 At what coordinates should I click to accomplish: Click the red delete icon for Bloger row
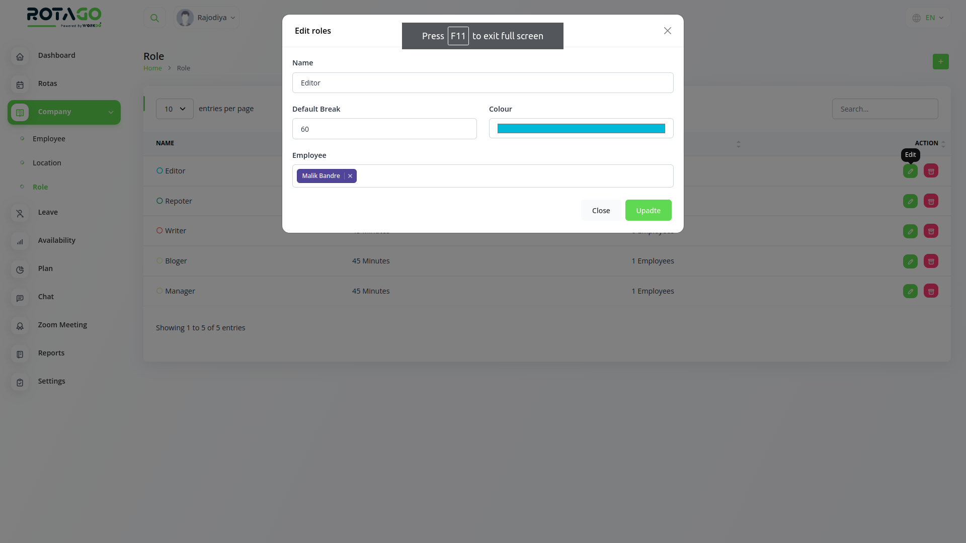coord(931,261)
